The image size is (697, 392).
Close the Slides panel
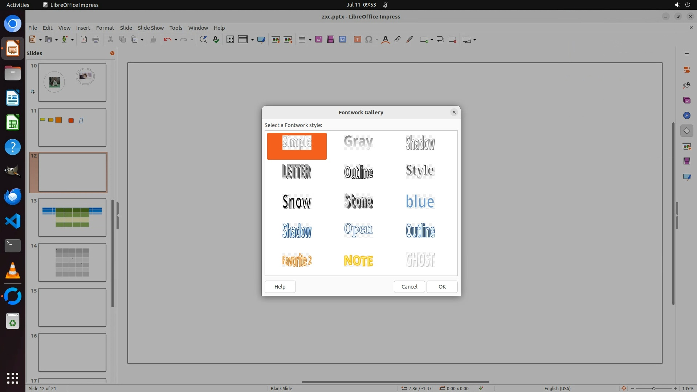point(112,53)
